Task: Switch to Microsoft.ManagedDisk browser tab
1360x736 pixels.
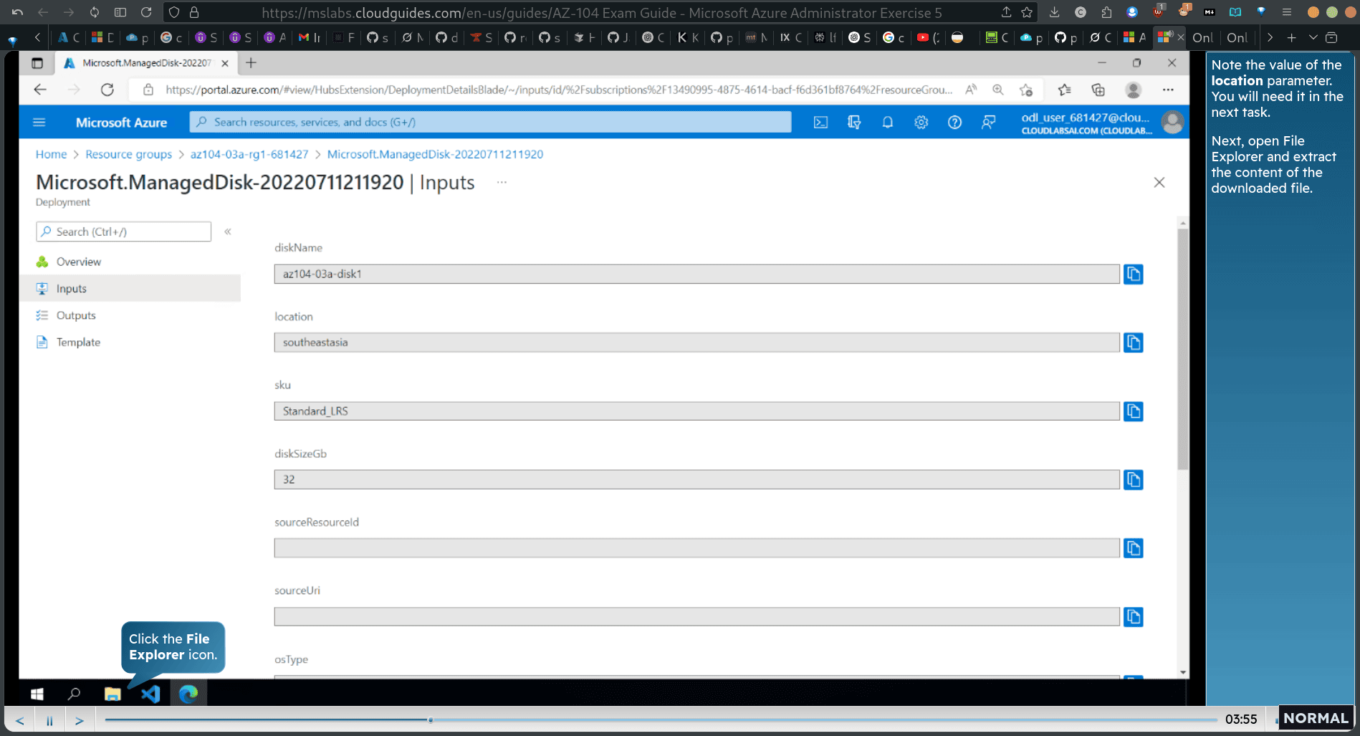Action: tap(145, 63)
